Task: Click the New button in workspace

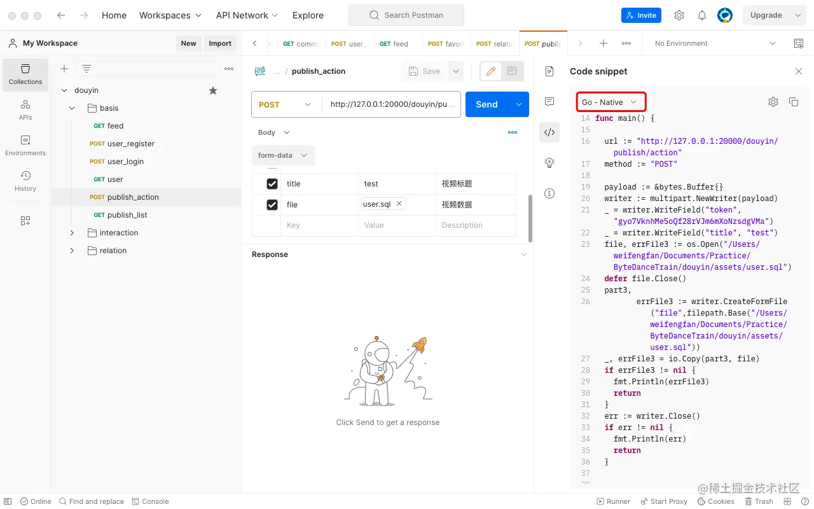Action: 188,43
